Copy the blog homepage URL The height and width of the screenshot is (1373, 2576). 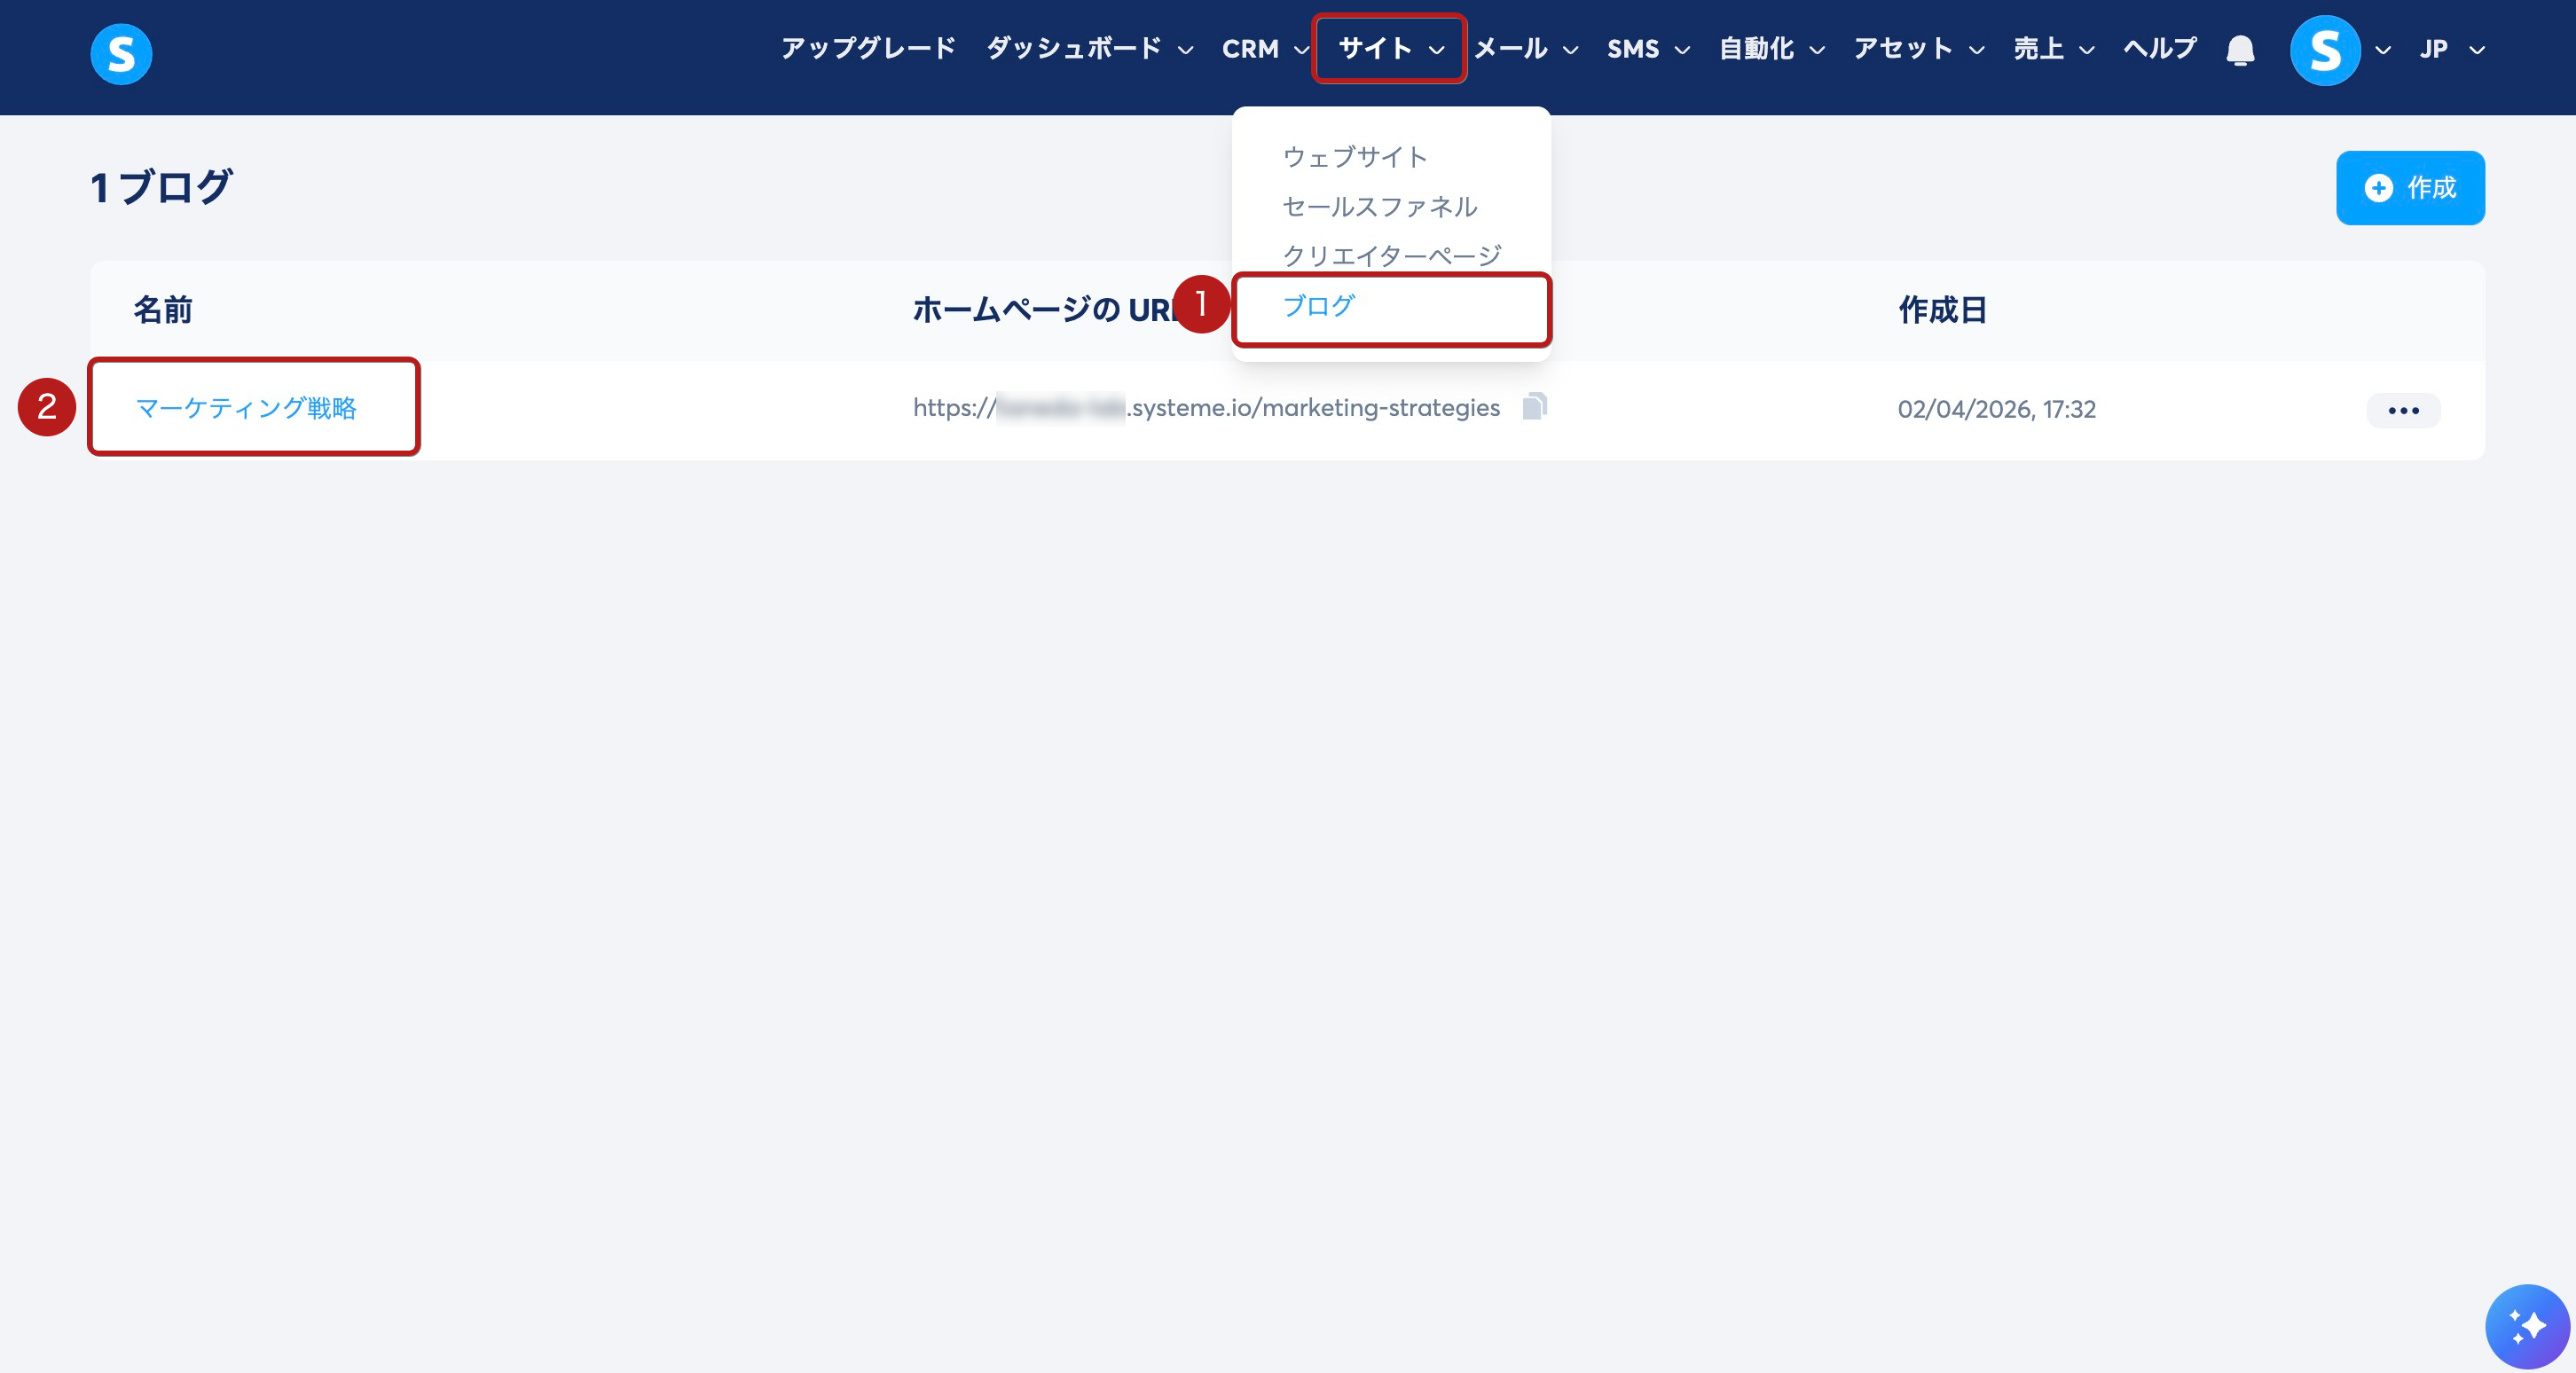(x=1534, y=406)
